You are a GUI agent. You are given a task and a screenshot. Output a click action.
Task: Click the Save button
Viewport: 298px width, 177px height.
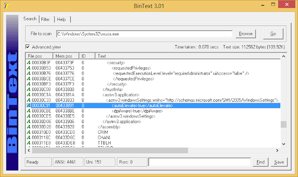279,162
